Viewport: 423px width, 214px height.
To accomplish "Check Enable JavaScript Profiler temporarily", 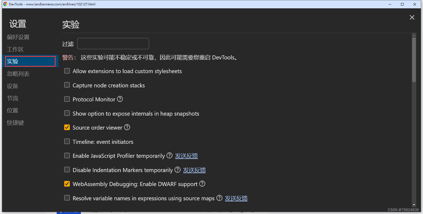I will (x=67, y=155).
